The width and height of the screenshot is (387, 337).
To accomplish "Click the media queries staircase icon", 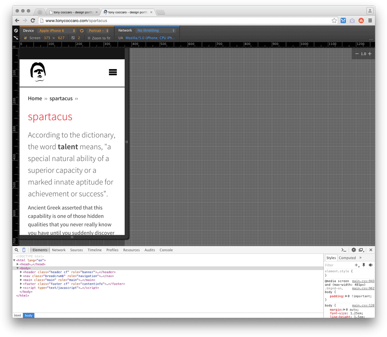I will click(16, 38).
